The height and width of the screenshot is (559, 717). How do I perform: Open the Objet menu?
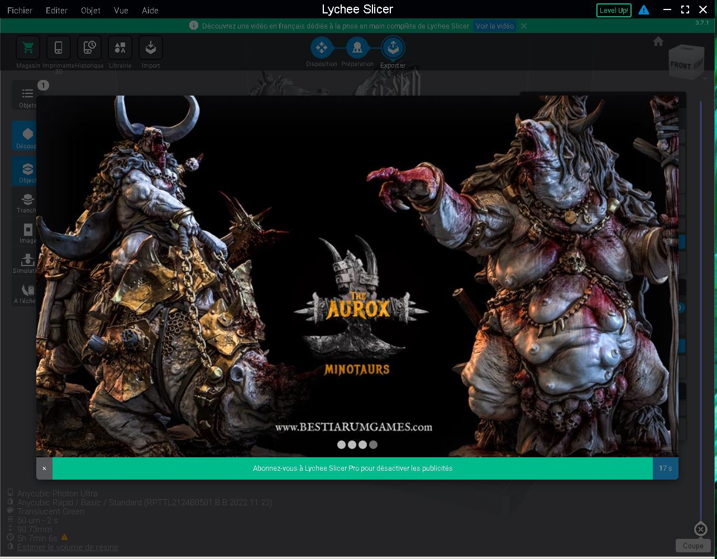pyautogui.click(x=90, y=10)
